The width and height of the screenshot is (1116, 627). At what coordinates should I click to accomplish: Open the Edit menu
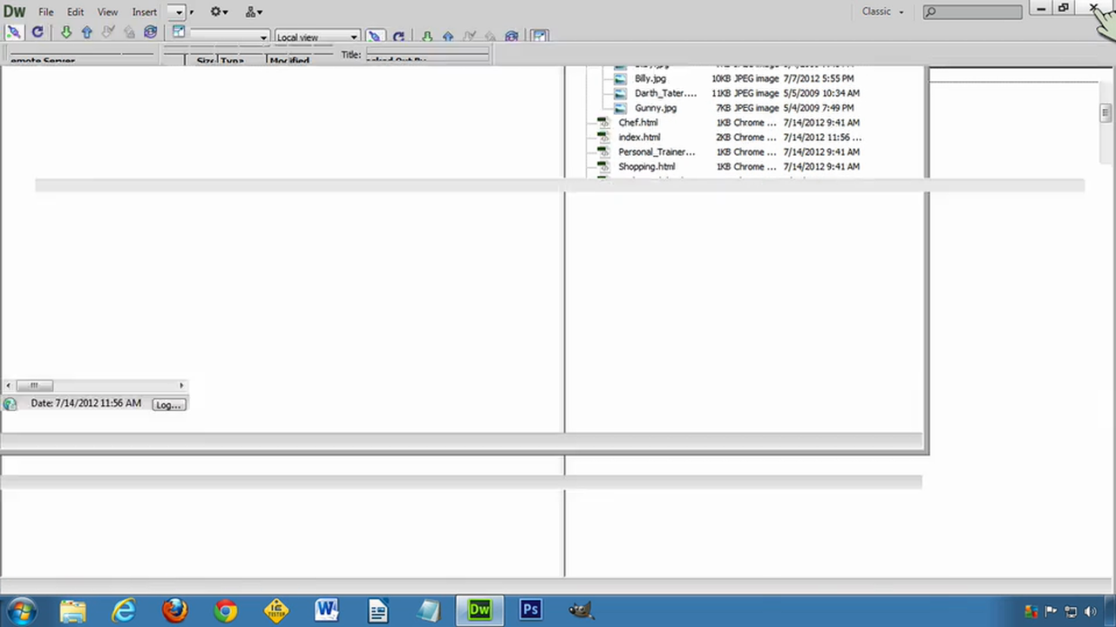[75, 12]
